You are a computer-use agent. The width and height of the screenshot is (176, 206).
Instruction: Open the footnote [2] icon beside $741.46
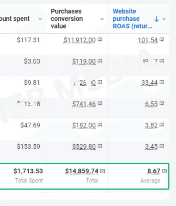click(100, 104)
